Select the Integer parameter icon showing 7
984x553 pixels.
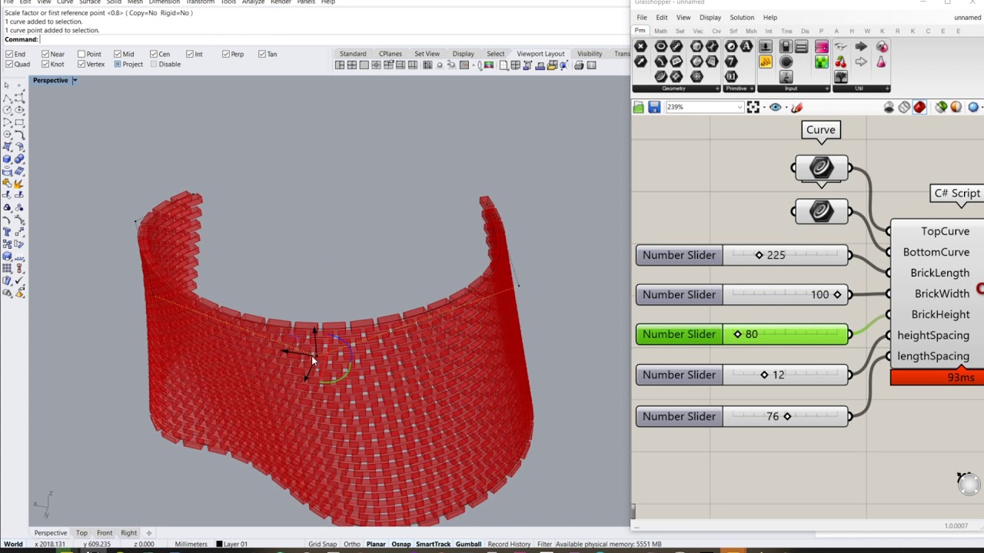731,61
